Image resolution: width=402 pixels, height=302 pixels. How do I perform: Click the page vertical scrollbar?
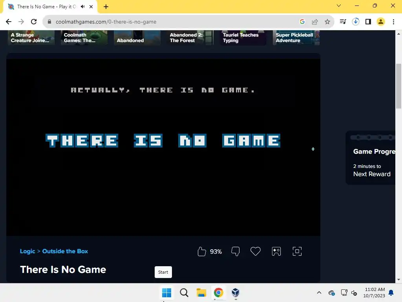398,86
